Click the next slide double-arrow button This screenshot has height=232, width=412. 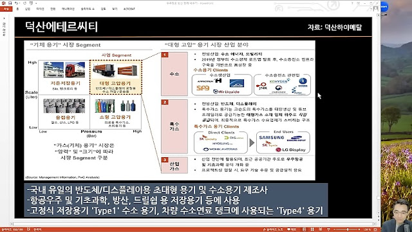click(x=379, y=220)
